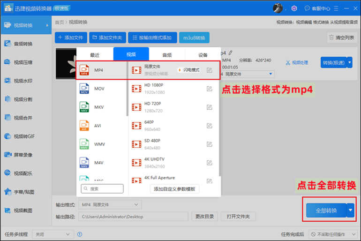Select 视频水印 sidebar tool
This screenshot has width=361, height=241.
coord(23,80)
